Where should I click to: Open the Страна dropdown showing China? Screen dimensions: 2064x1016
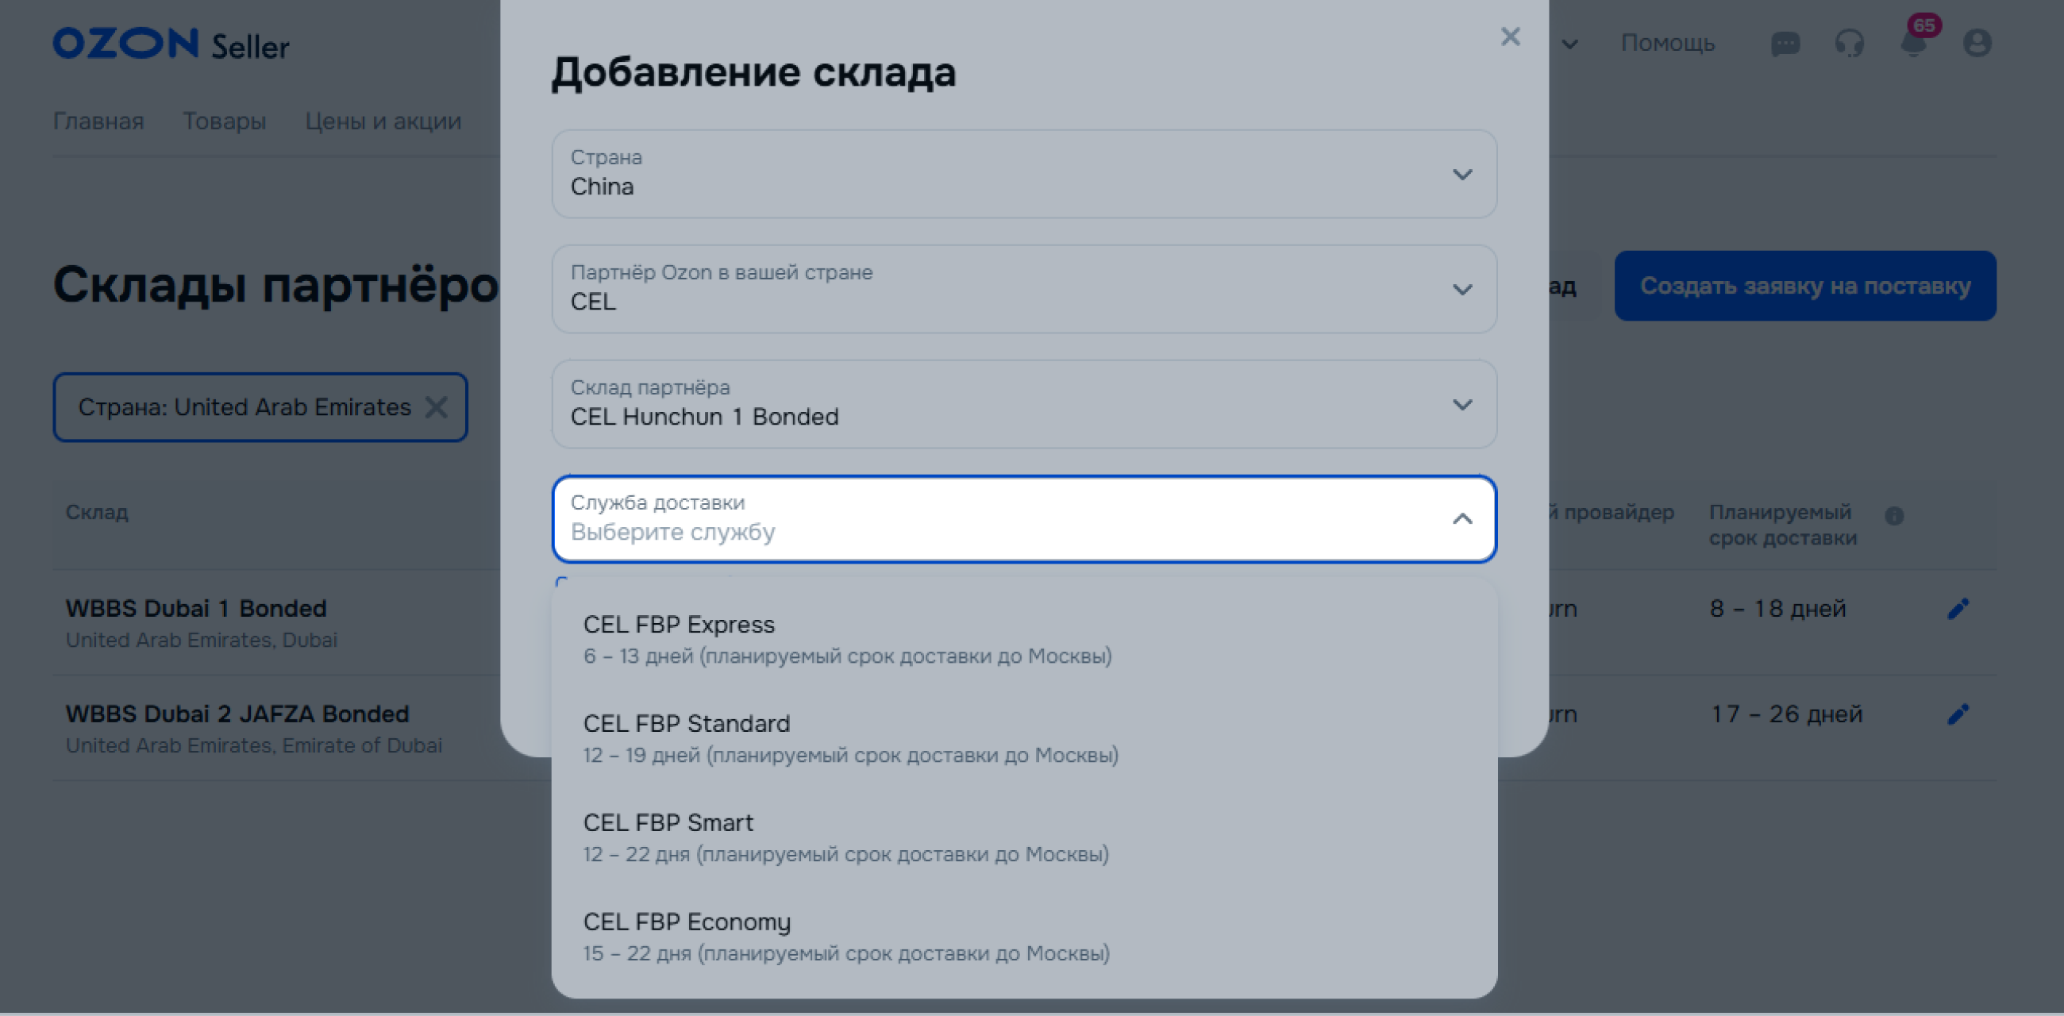pos(1023,174)
